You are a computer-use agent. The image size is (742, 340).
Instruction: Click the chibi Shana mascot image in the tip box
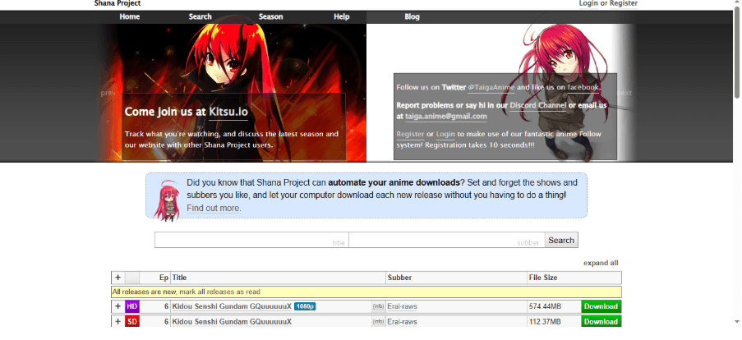[166, 200]
